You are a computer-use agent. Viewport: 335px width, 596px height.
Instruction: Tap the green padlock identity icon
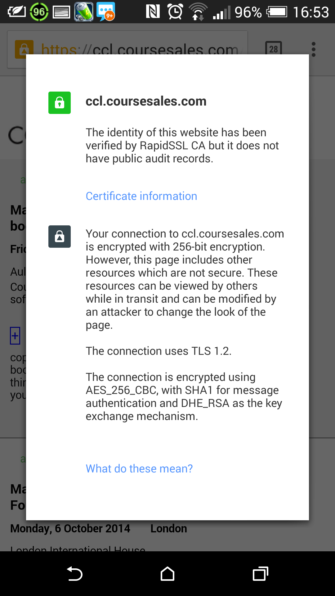click(60, 103)
